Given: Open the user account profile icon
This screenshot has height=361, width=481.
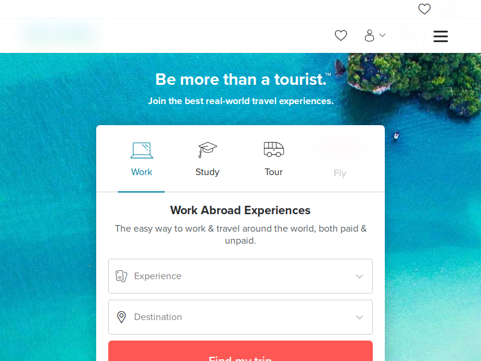Looking at the screenshot, I should click(369, 35).
